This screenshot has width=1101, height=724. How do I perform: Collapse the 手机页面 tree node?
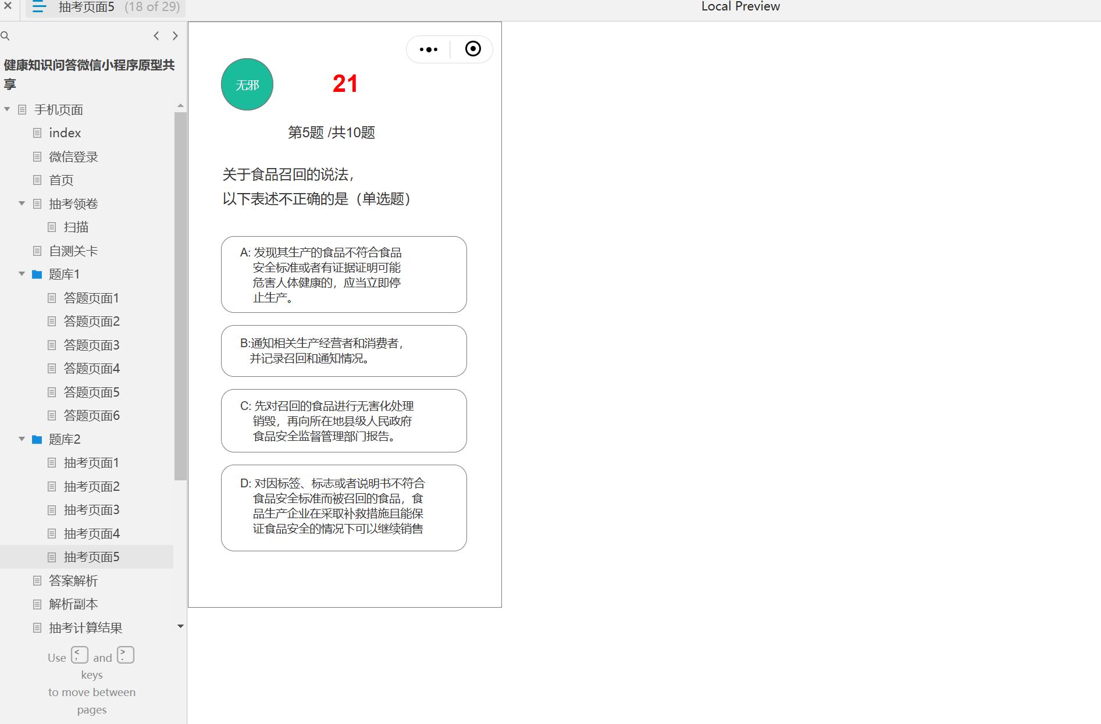point(7,109)
